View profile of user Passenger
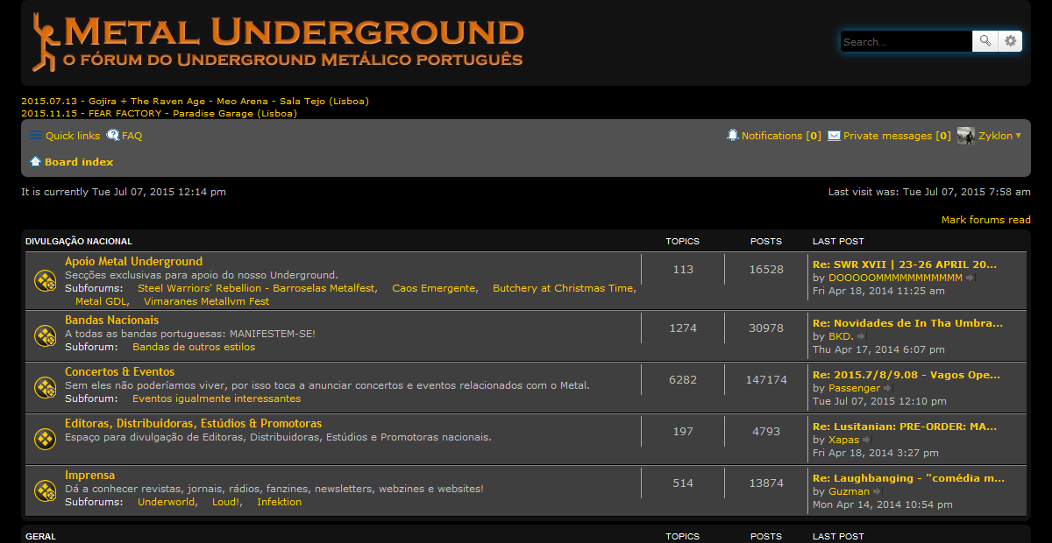Image resolution: width=1052 pixels, height=543 pixels. [x=855, y=388]
